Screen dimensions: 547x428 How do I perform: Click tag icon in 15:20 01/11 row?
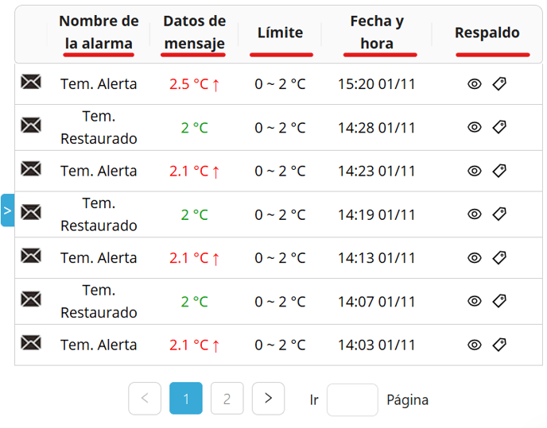click(x=499, y=83)
